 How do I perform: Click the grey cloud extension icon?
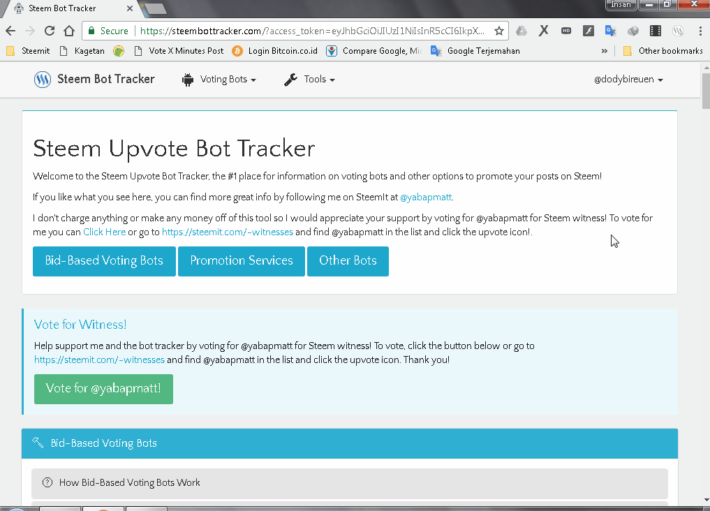coord(633,31)
